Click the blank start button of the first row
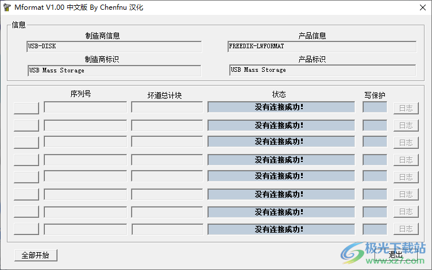The width and height of the screenshot is (432, 270). pyautogui.click(x=26, y=108)
